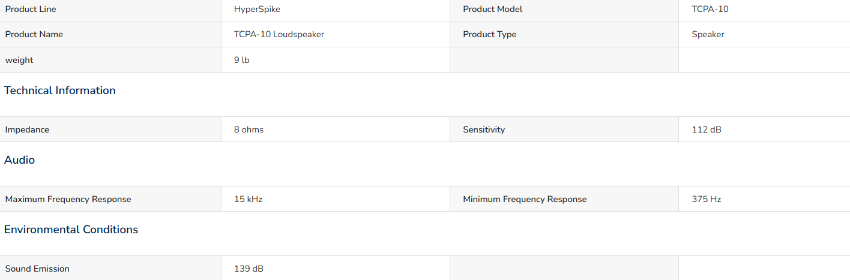850x280 pixels.
Task: Select the Sound Emission label
Action: [x=37, y=269]
